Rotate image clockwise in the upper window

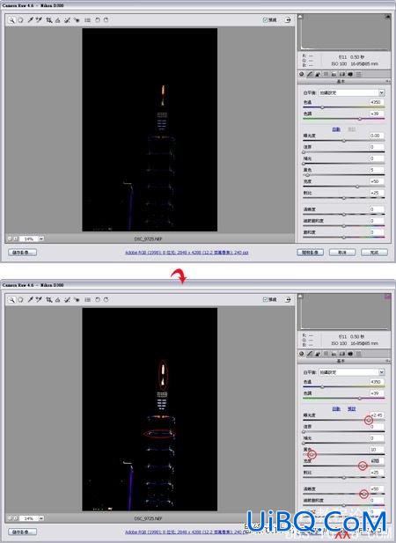(106, 20)
